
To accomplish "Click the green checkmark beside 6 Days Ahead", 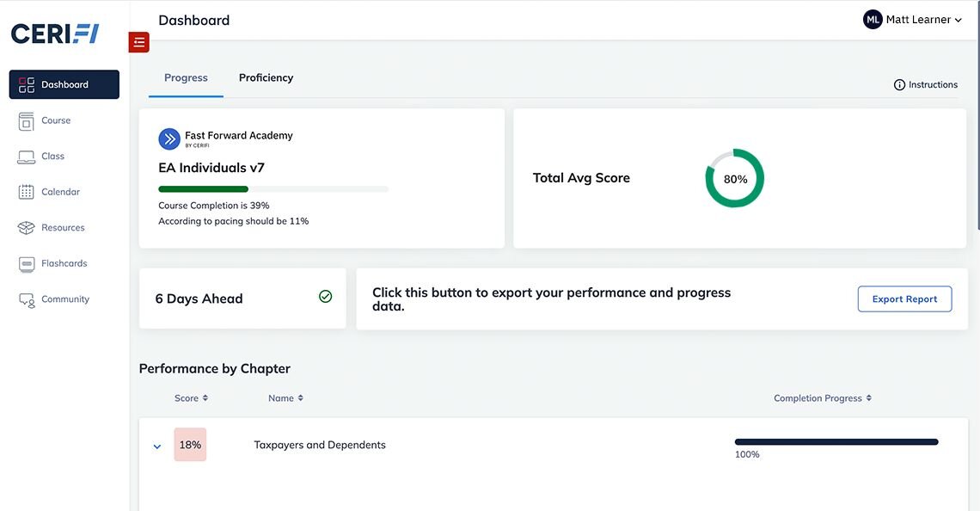I will tap(326, 297).
